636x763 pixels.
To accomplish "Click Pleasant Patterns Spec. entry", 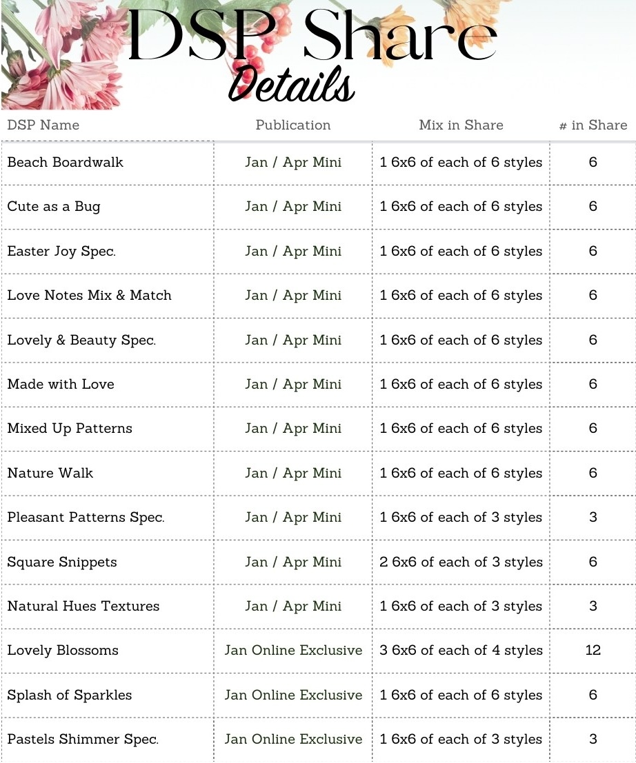I will pos(86,518).
